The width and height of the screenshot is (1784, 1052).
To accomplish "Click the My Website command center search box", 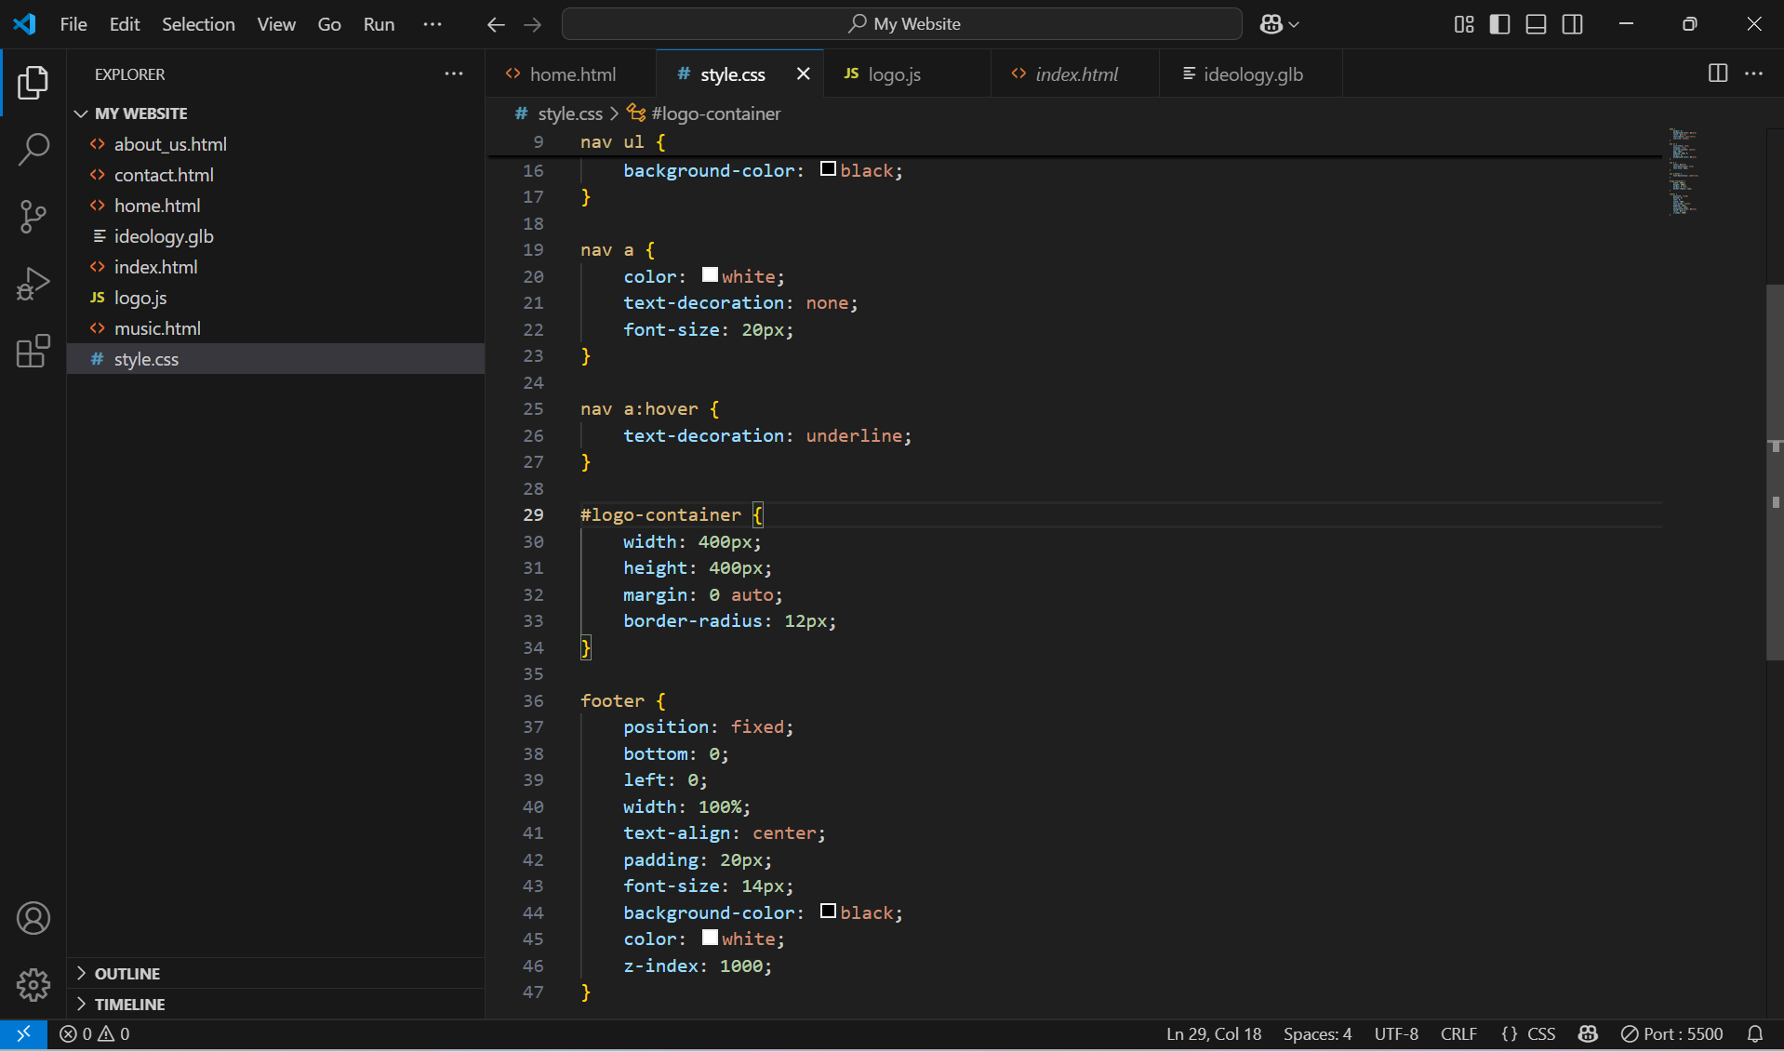I will click(x=901, y=24).
